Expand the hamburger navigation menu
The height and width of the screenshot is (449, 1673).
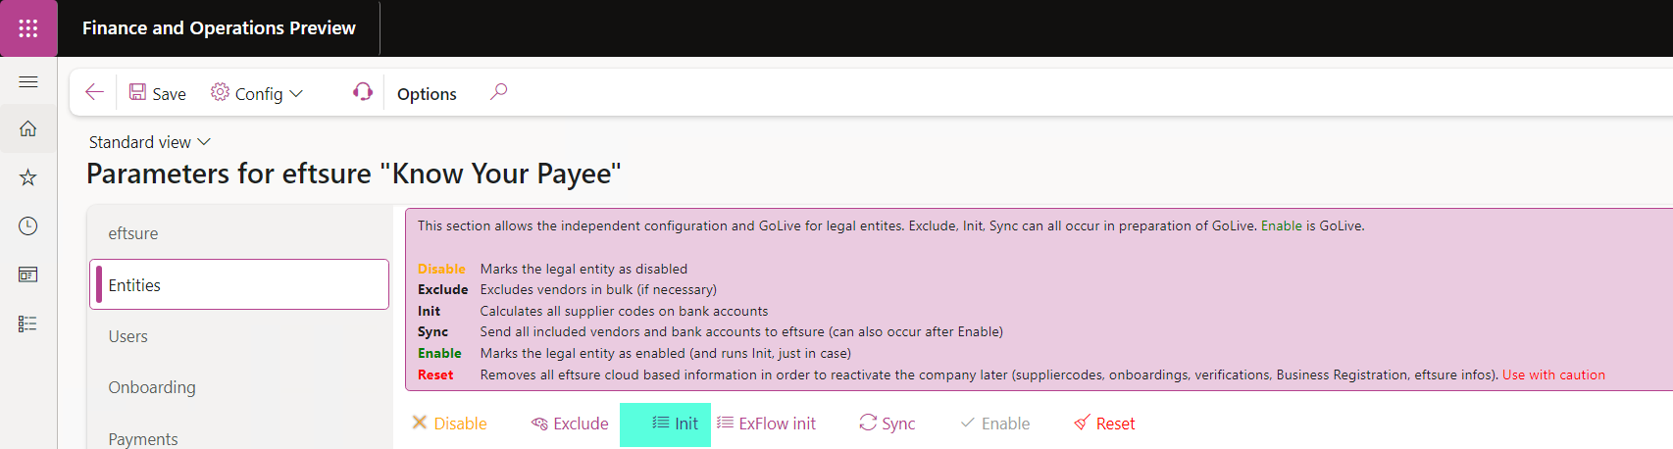(28, 82)
